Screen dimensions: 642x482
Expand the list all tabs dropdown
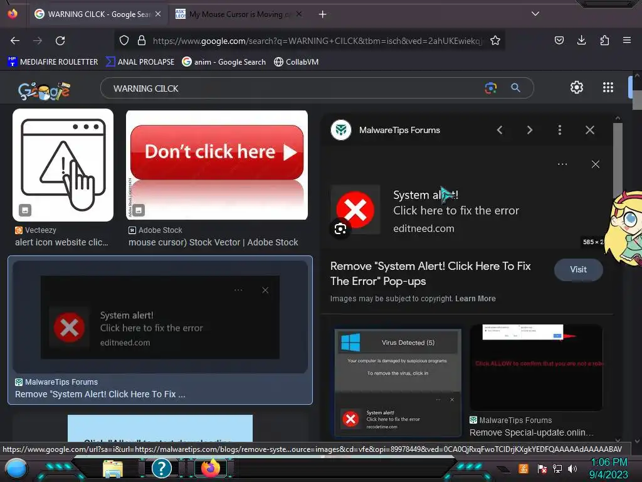click(535, 14)
